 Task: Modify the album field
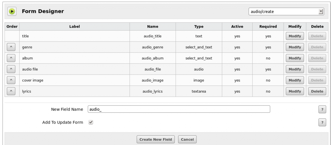point(295,58)
